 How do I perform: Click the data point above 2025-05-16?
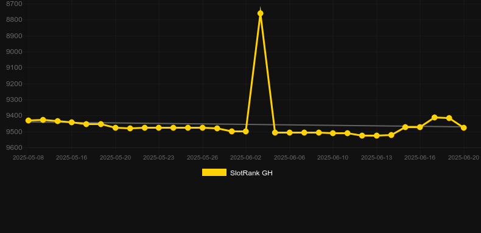pos(72,123)
